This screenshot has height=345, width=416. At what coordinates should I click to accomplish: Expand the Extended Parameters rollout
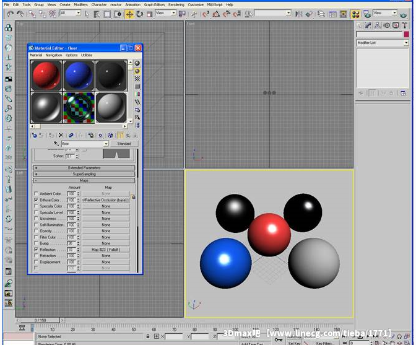point(84,168)
